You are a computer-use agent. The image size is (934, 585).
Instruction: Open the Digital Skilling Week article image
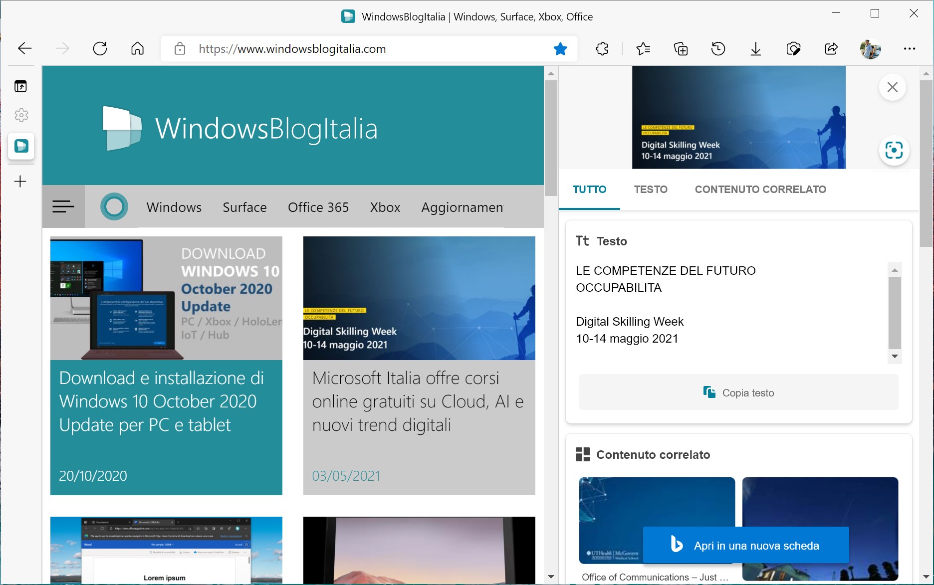(x=419, y=298)
